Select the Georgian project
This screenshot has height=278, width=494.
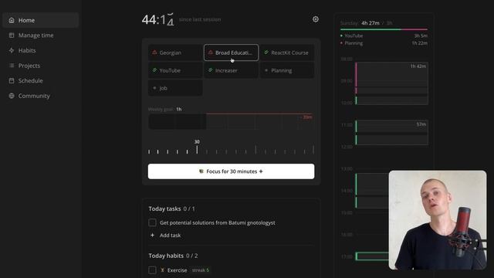point(175,53)
